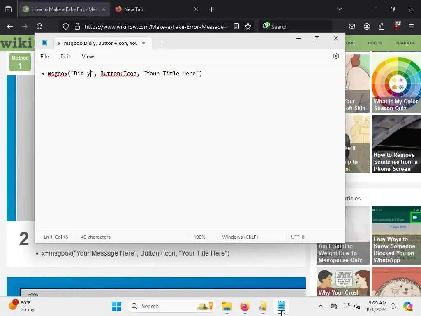Open Firefox account icon
The image size is (421, 316).
coord(367,26)
